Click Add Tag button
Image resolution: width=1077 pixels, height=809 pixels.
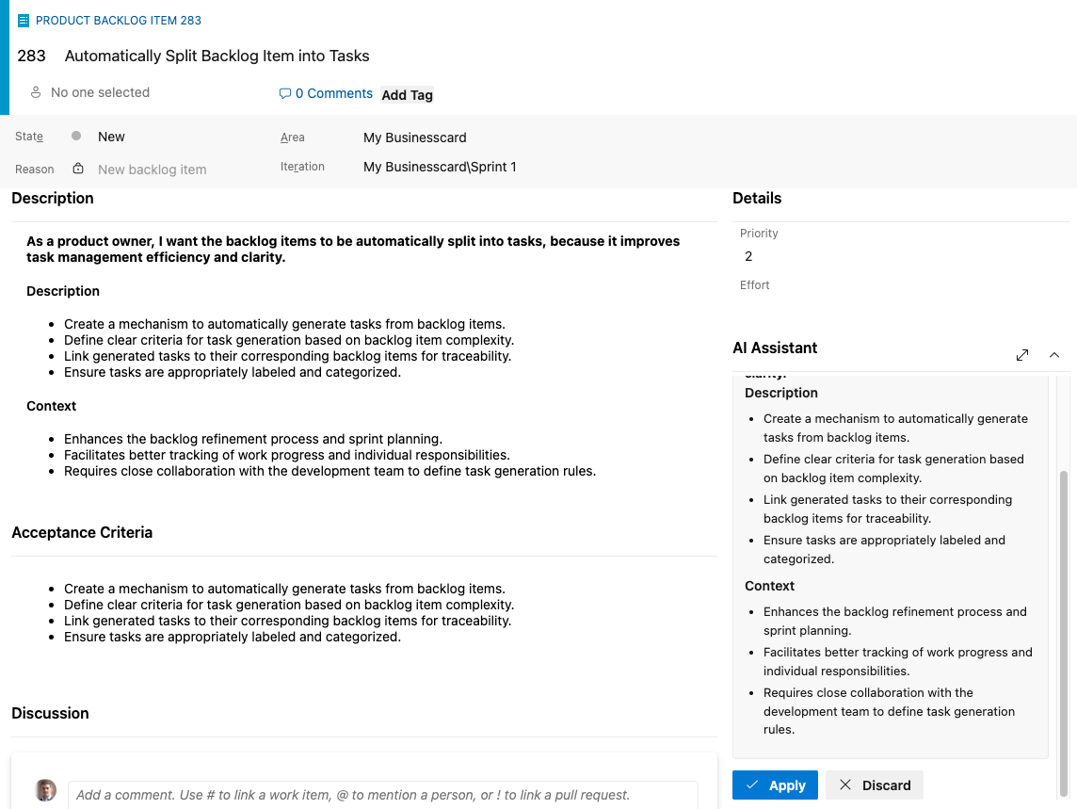coord(408,95)
